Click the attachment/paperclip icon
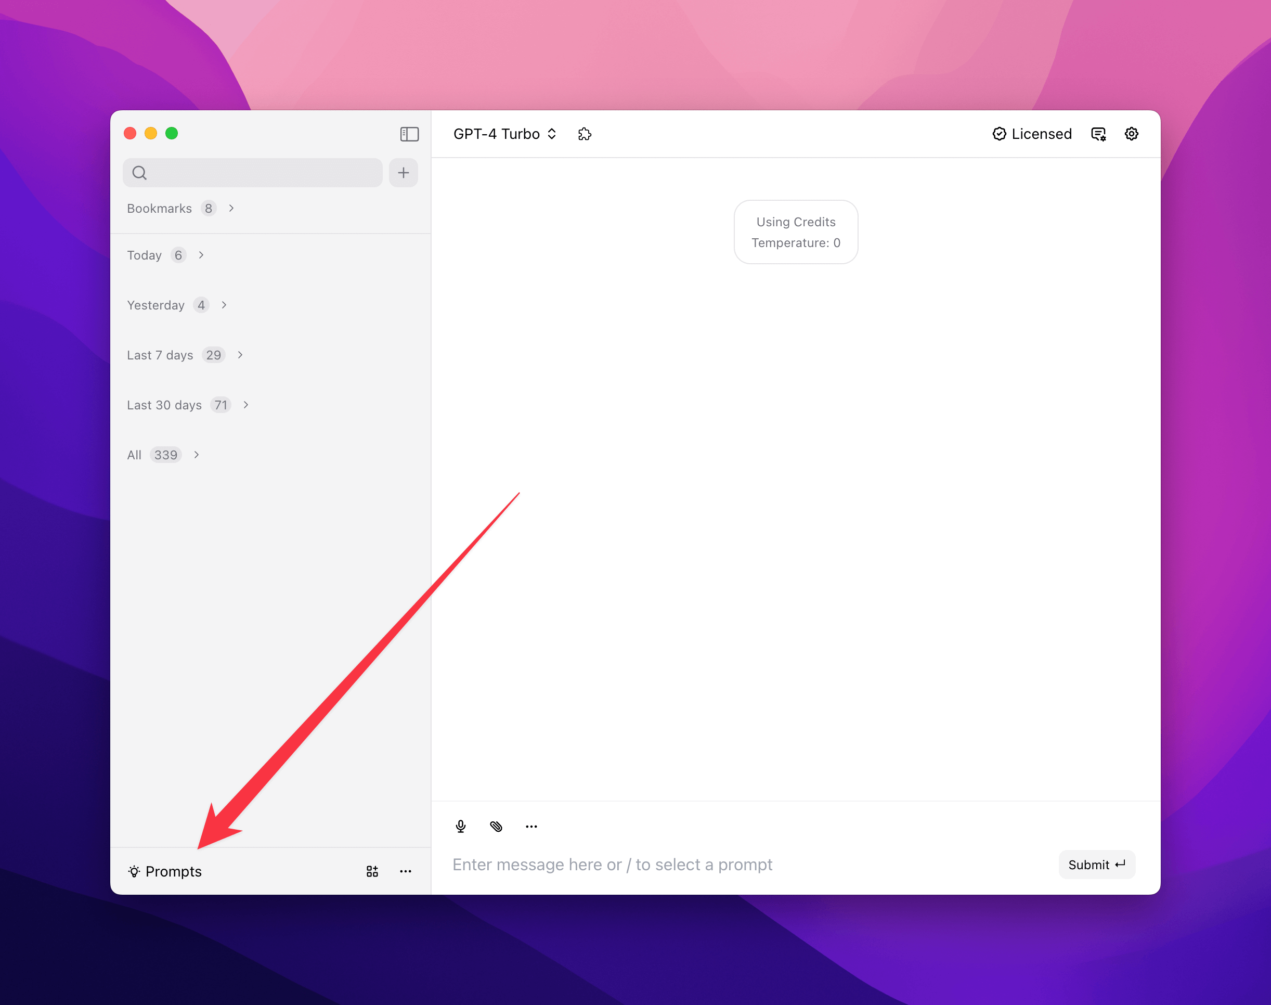 click(x=496, y=826)
